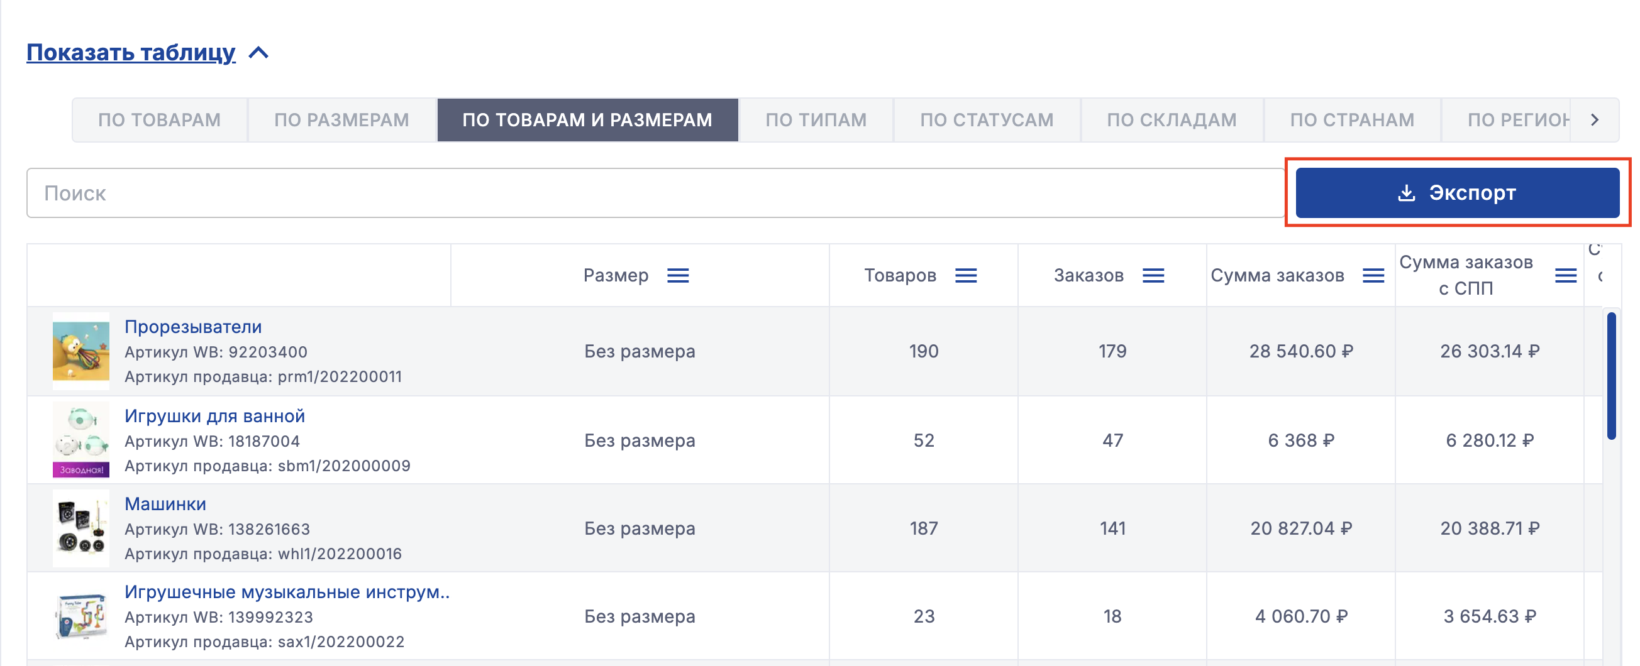The image size is (1640, 666).
Task: Focus the Поиск search field
Action: tap(655, 193)
